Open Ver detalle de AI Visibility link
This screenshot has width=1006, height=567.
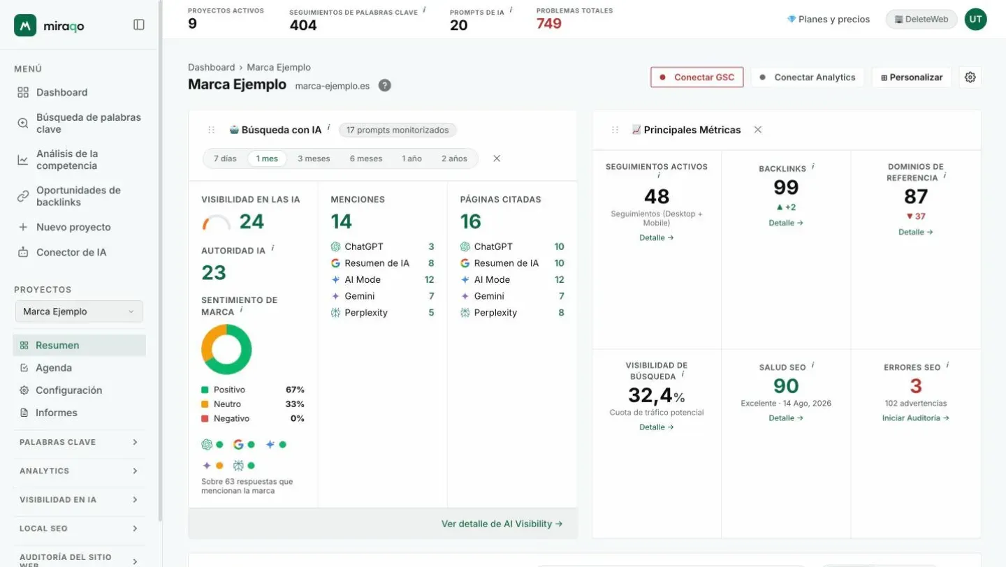[x=502, y=524]
